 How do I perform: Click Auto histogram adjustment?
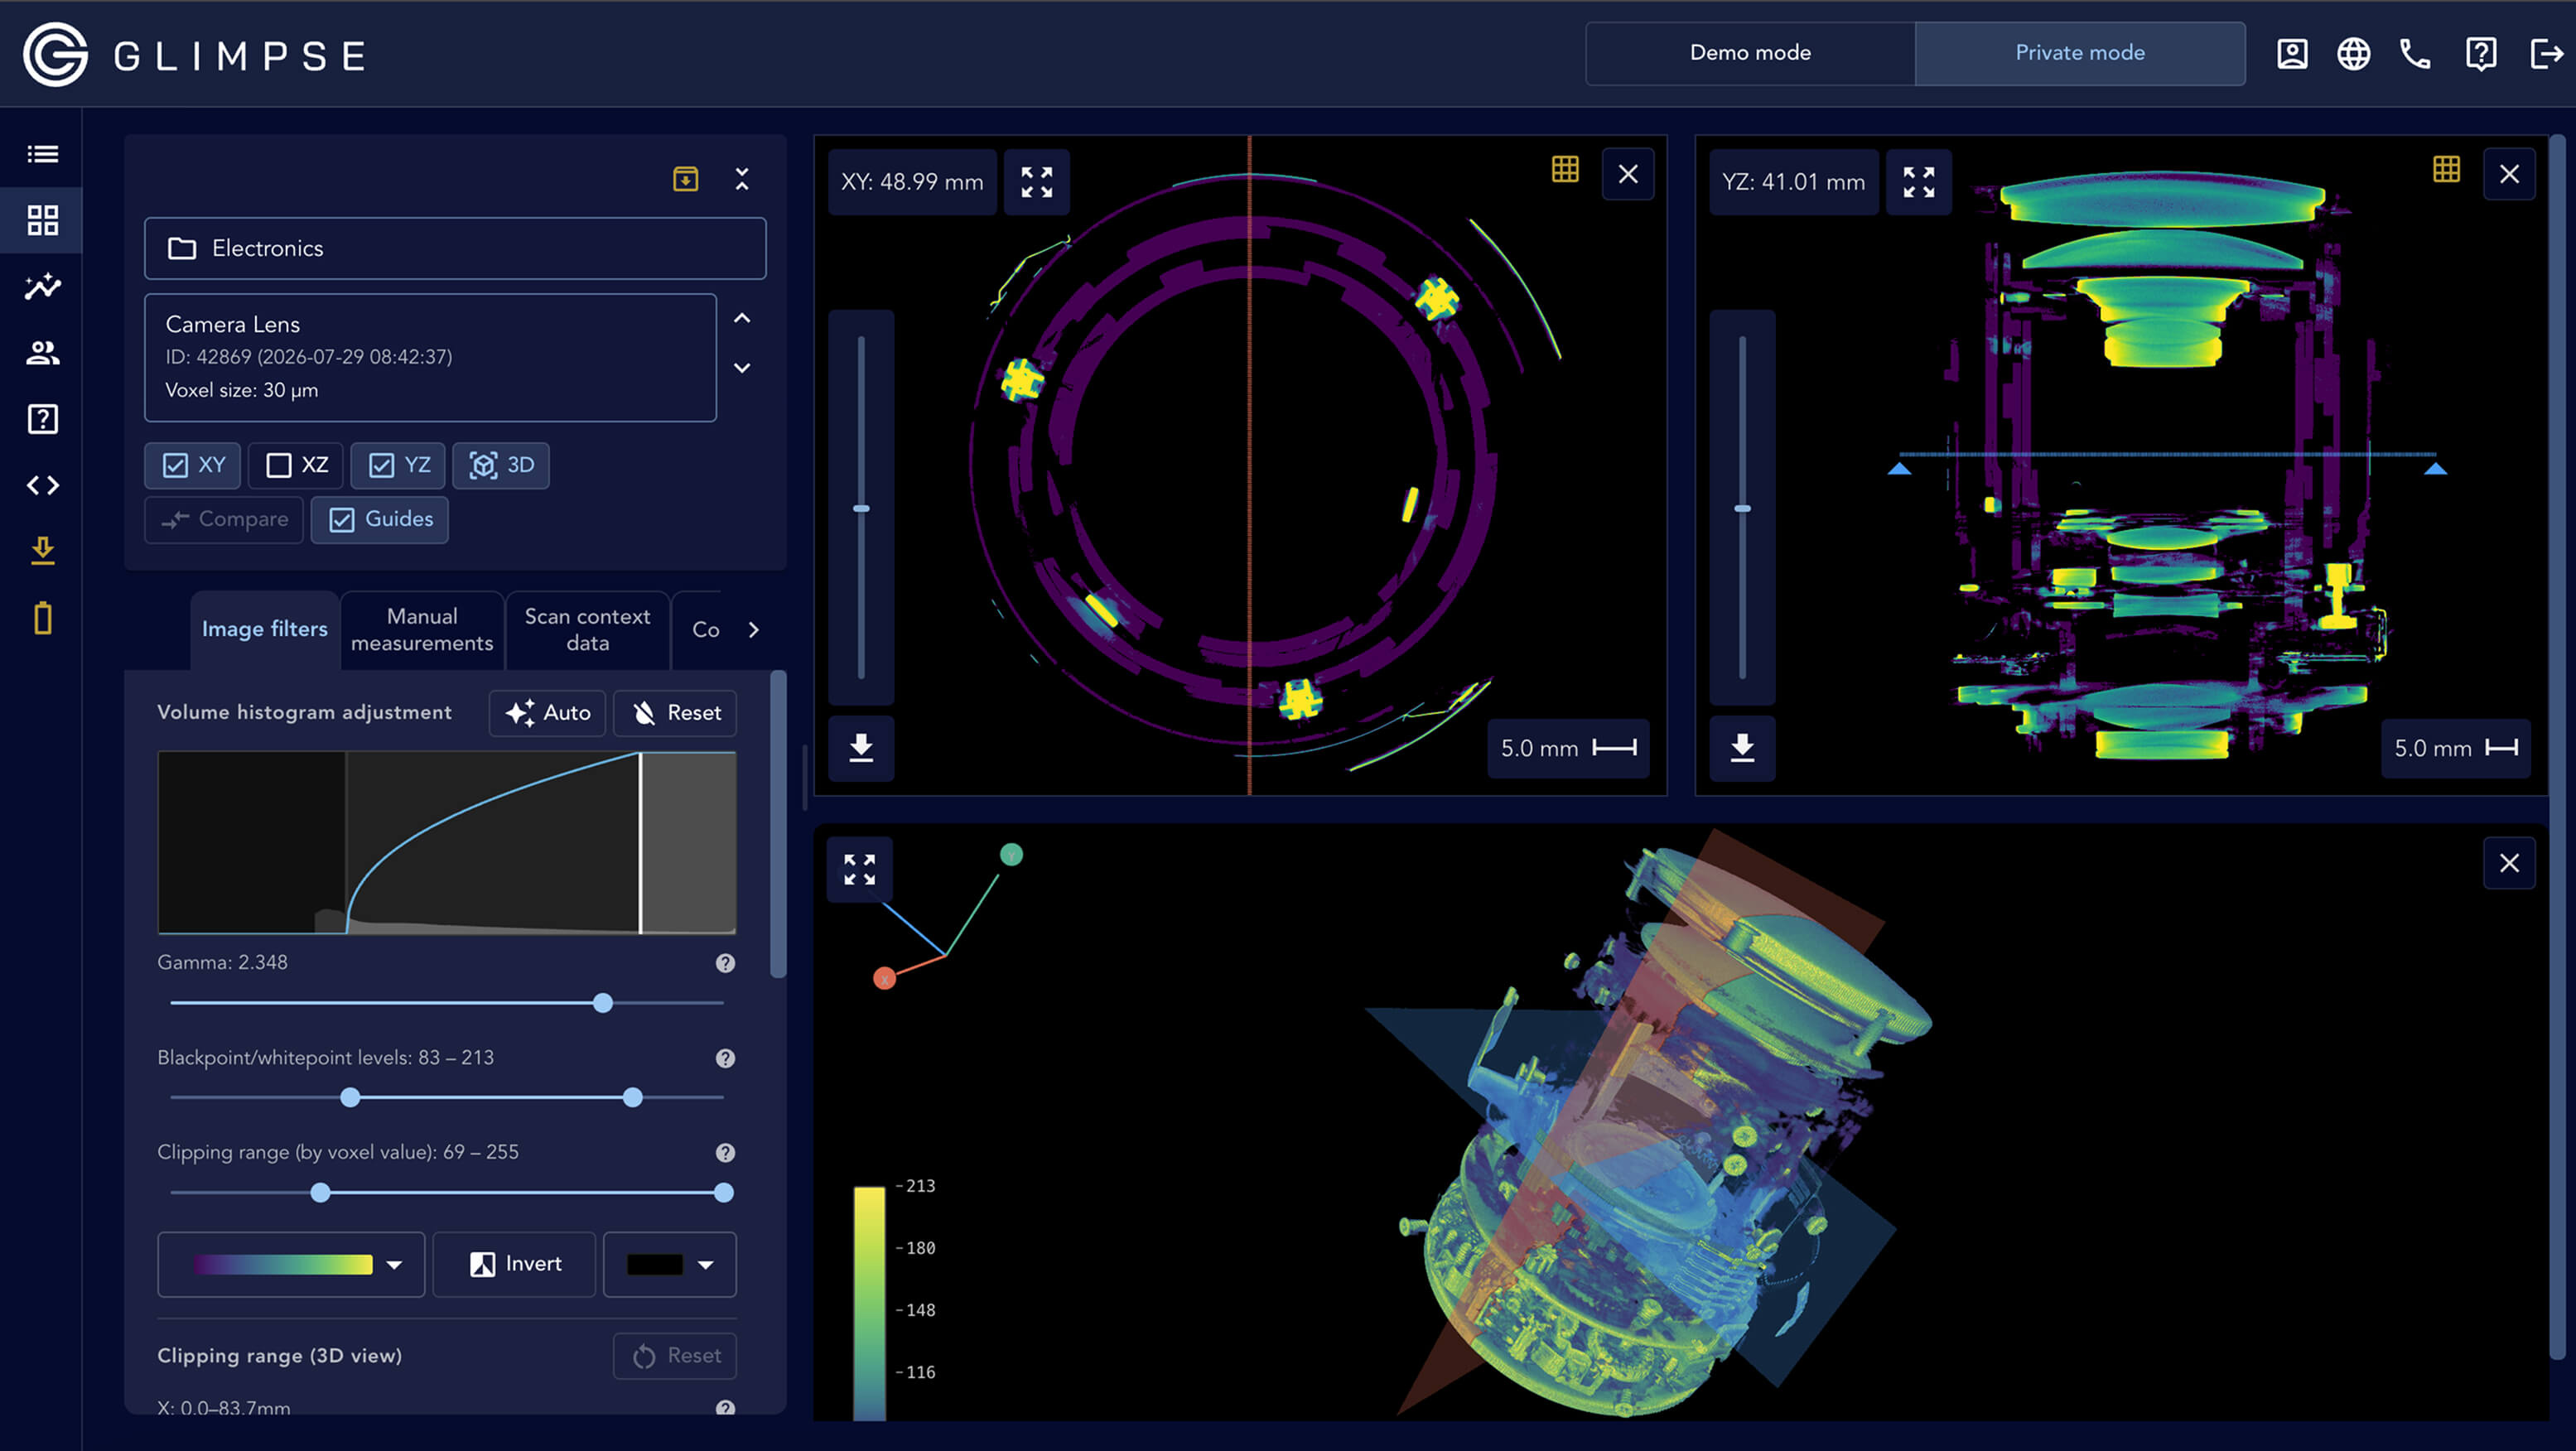[548, 713]
